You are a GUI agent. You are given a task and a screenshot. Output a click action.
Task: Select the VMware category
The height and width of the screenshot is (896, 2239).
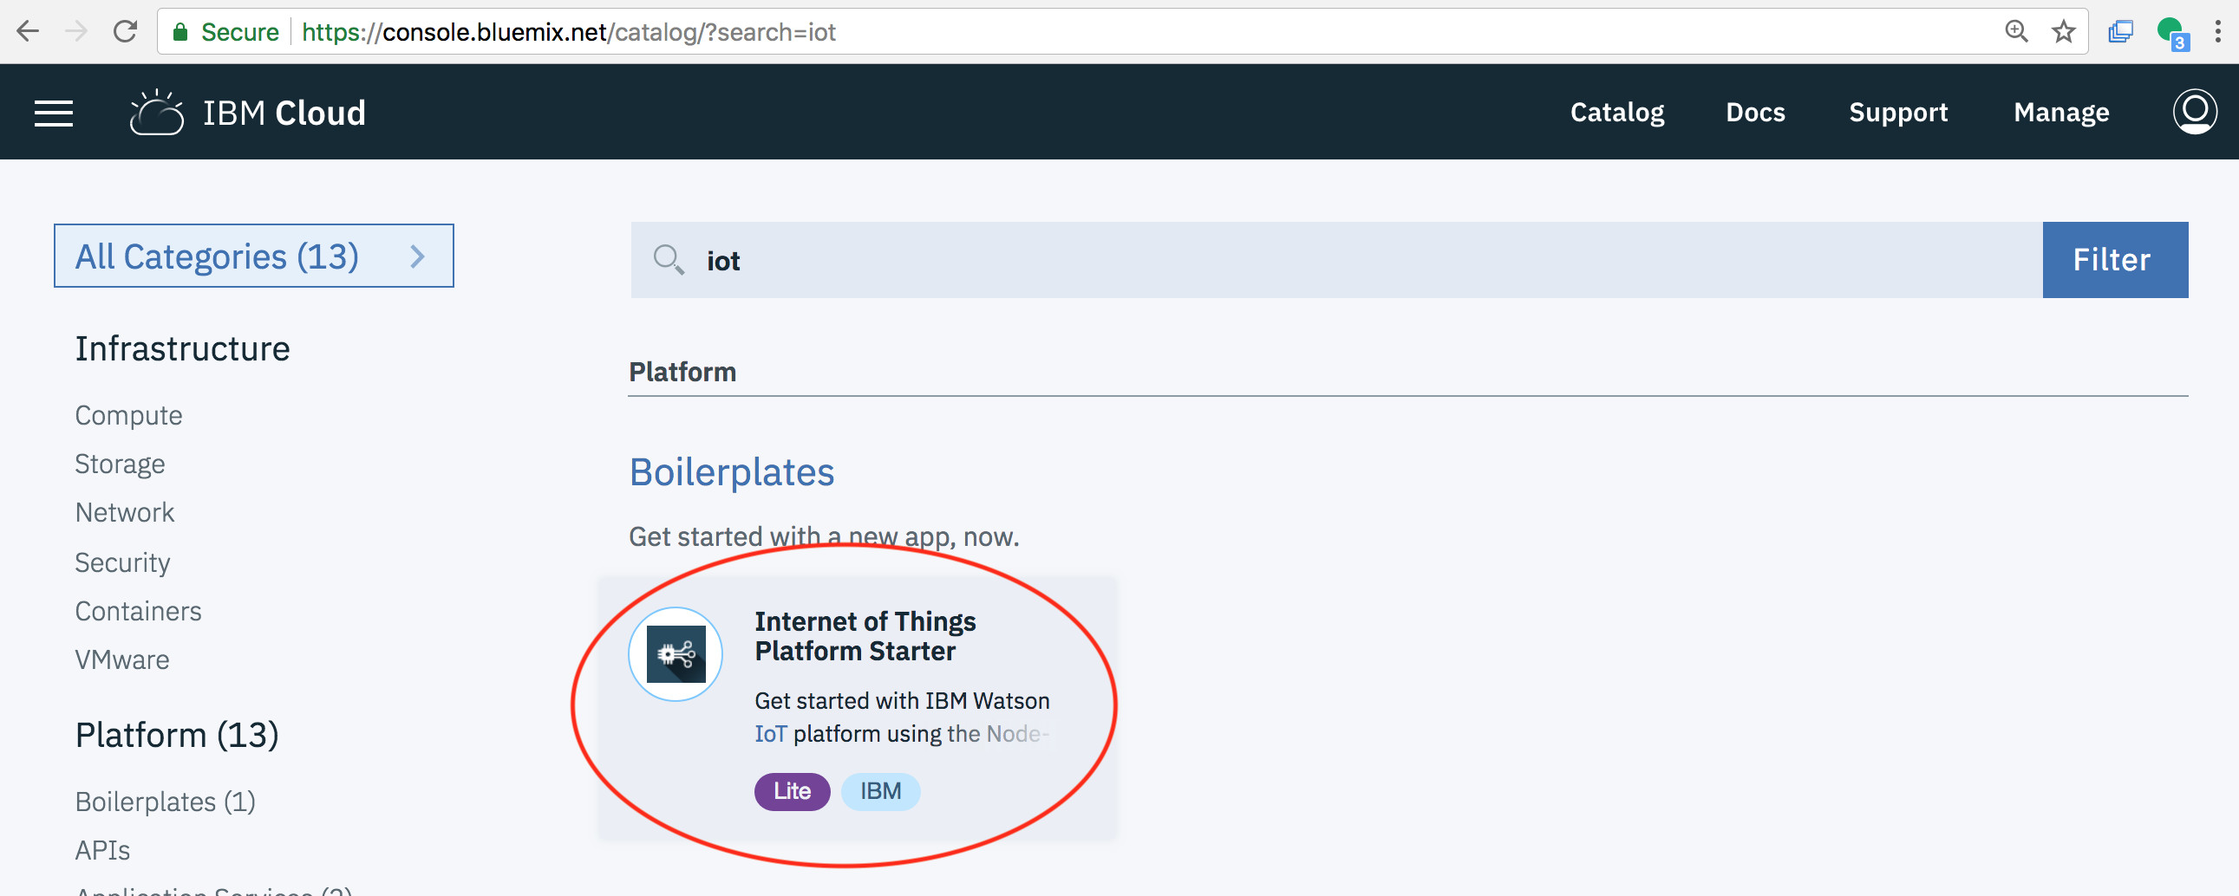(121, 659)
